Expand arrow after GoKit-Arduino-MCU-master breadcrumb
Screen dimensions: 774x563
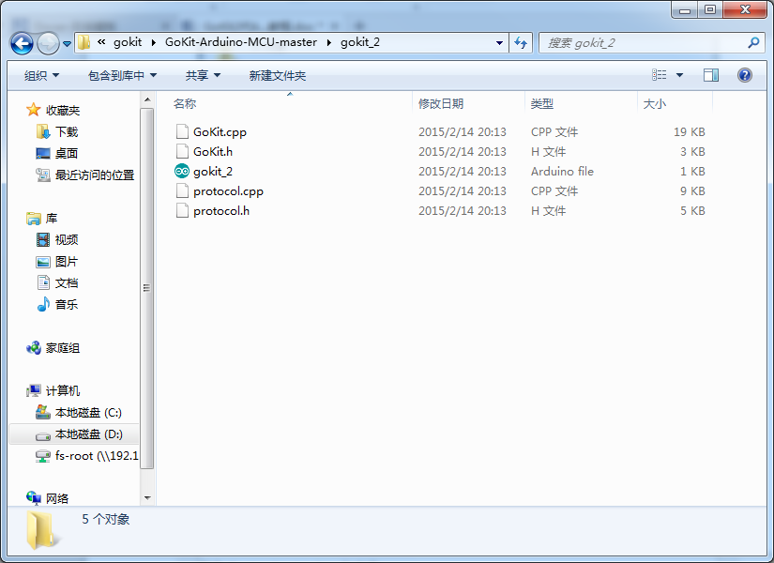328,43
